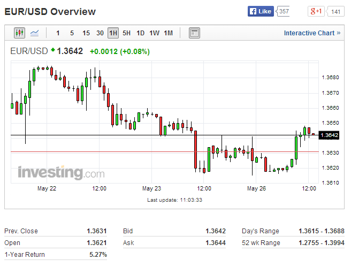
Task: Click the Facebook Like button
Action: point(261,11)
